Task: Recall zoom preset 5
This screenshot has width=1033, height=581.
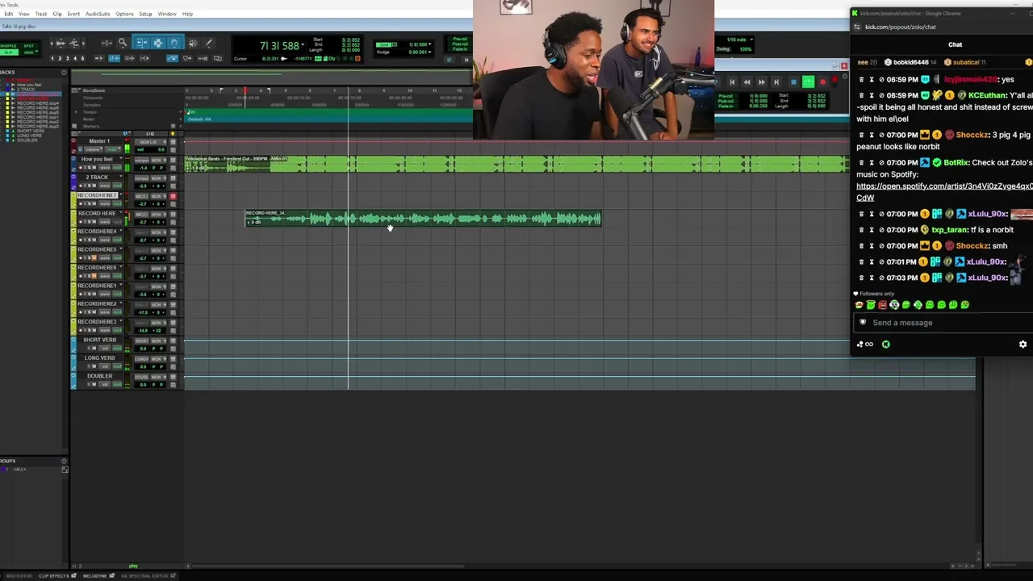Action: (82, 58)
